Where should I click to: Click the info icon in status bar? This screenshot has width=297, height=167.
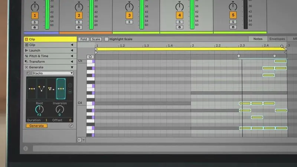click(x=26, y=148)
